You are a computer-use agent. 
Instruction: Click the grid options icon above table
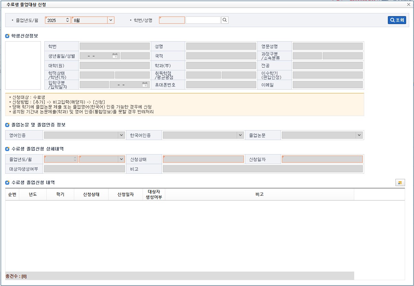click(x=400, y=183)
